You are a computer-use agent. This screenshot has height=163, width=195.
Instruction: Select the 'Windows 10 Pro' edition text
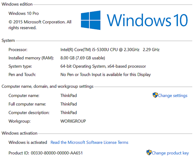(24, 13)
